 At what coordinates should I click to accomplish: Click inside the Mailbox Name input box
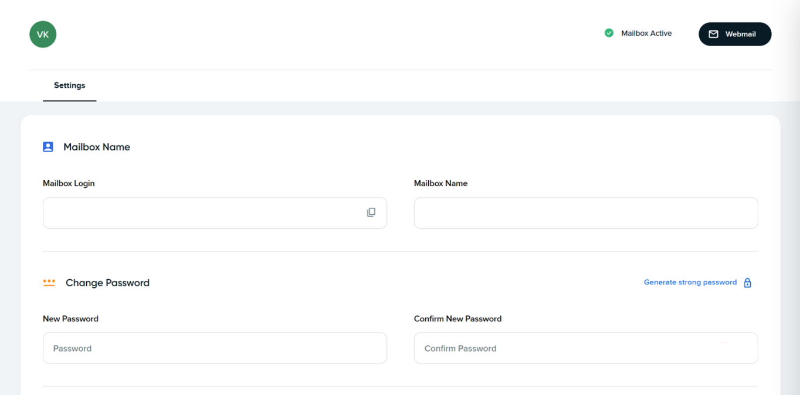[x=586, y=212]
